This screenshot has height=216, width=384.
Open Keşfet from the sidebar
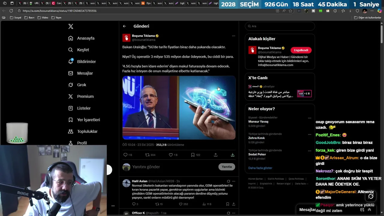(x=79, y=50)
